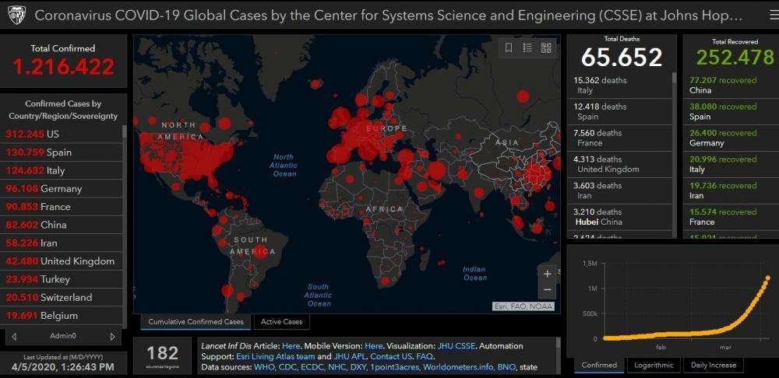Open the WHO data source link
This screenshot has width=779, height=378.
point(263,368)
